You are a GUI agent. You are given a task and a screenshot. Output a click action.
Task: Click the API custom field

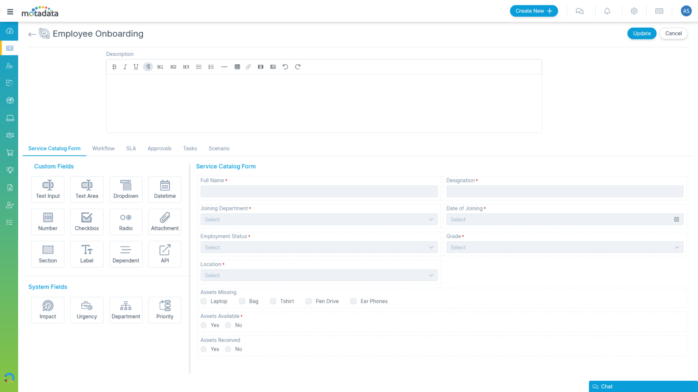(165, 254)
